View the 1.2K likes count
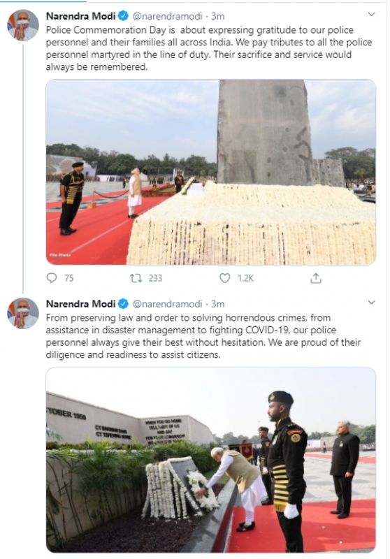Screen dimensions: 390x559 click(x=245, y=278)
